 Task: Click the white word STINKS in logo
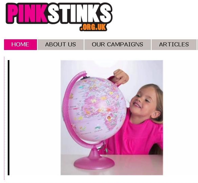pyautogui.click(x=80, y=13)
